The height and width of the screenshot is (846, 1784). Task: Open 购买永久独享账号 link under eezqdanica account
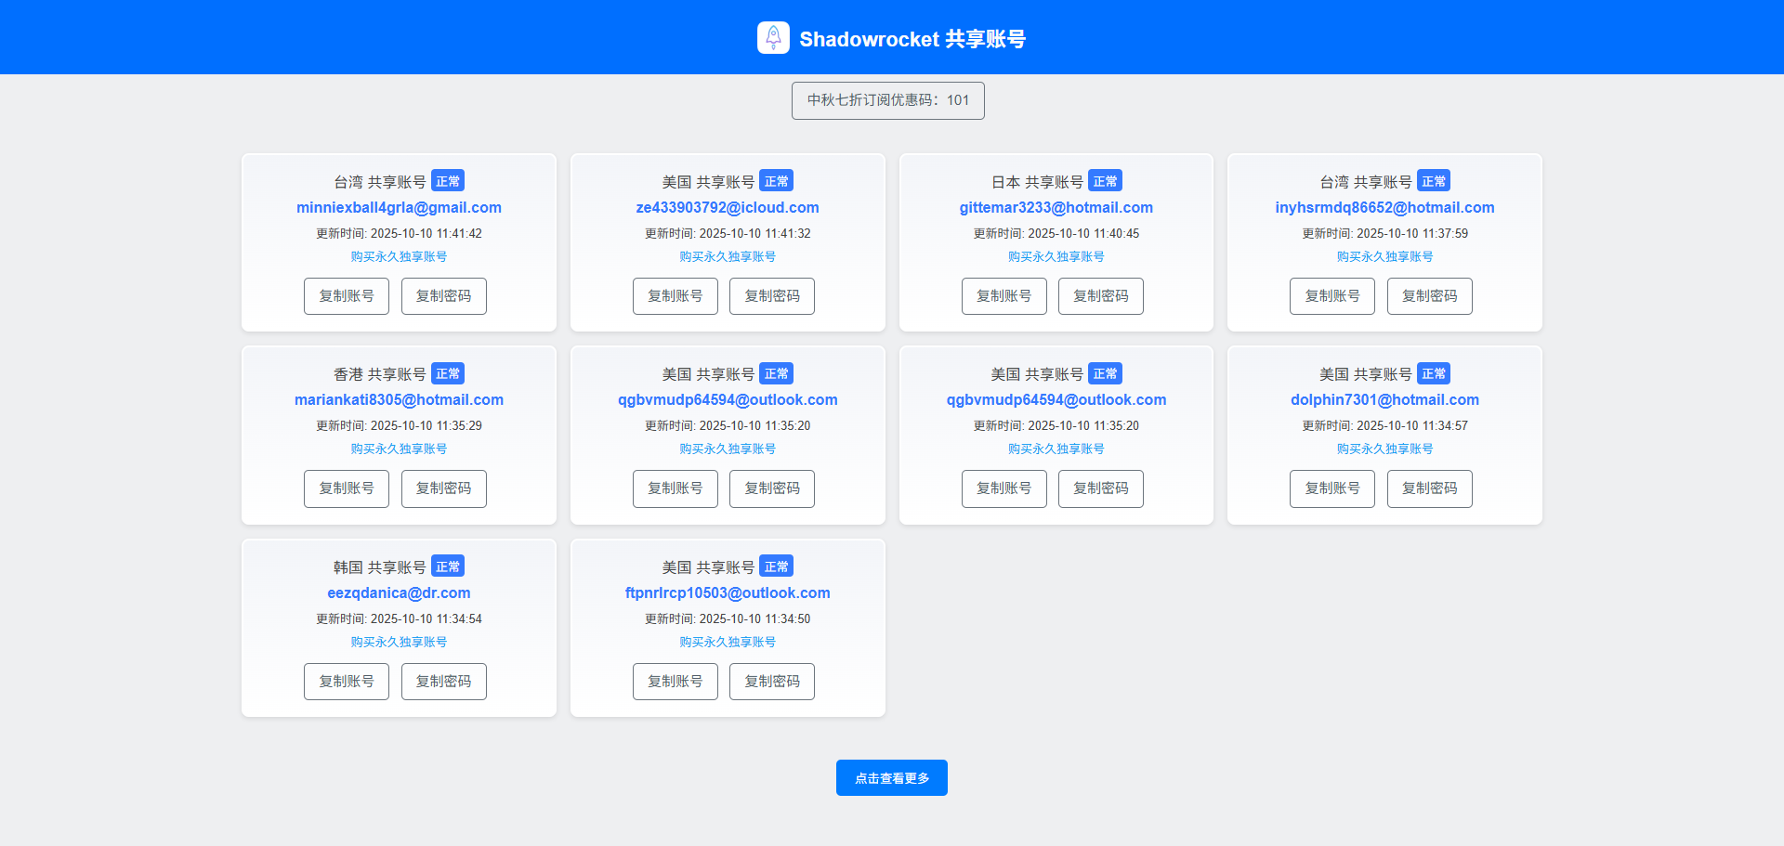click(x=399, y=642)
